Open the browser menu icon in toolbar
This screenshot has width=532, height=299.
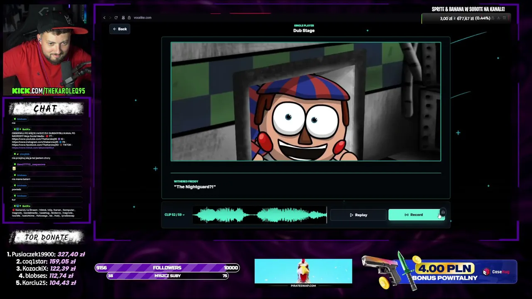[505, 18]
